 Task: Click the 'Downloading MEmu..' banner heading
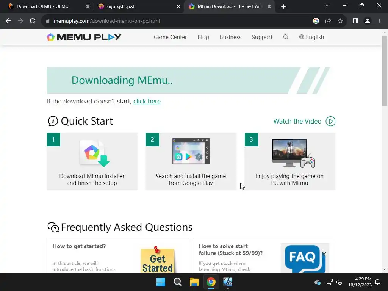click(x=122, y=80)
